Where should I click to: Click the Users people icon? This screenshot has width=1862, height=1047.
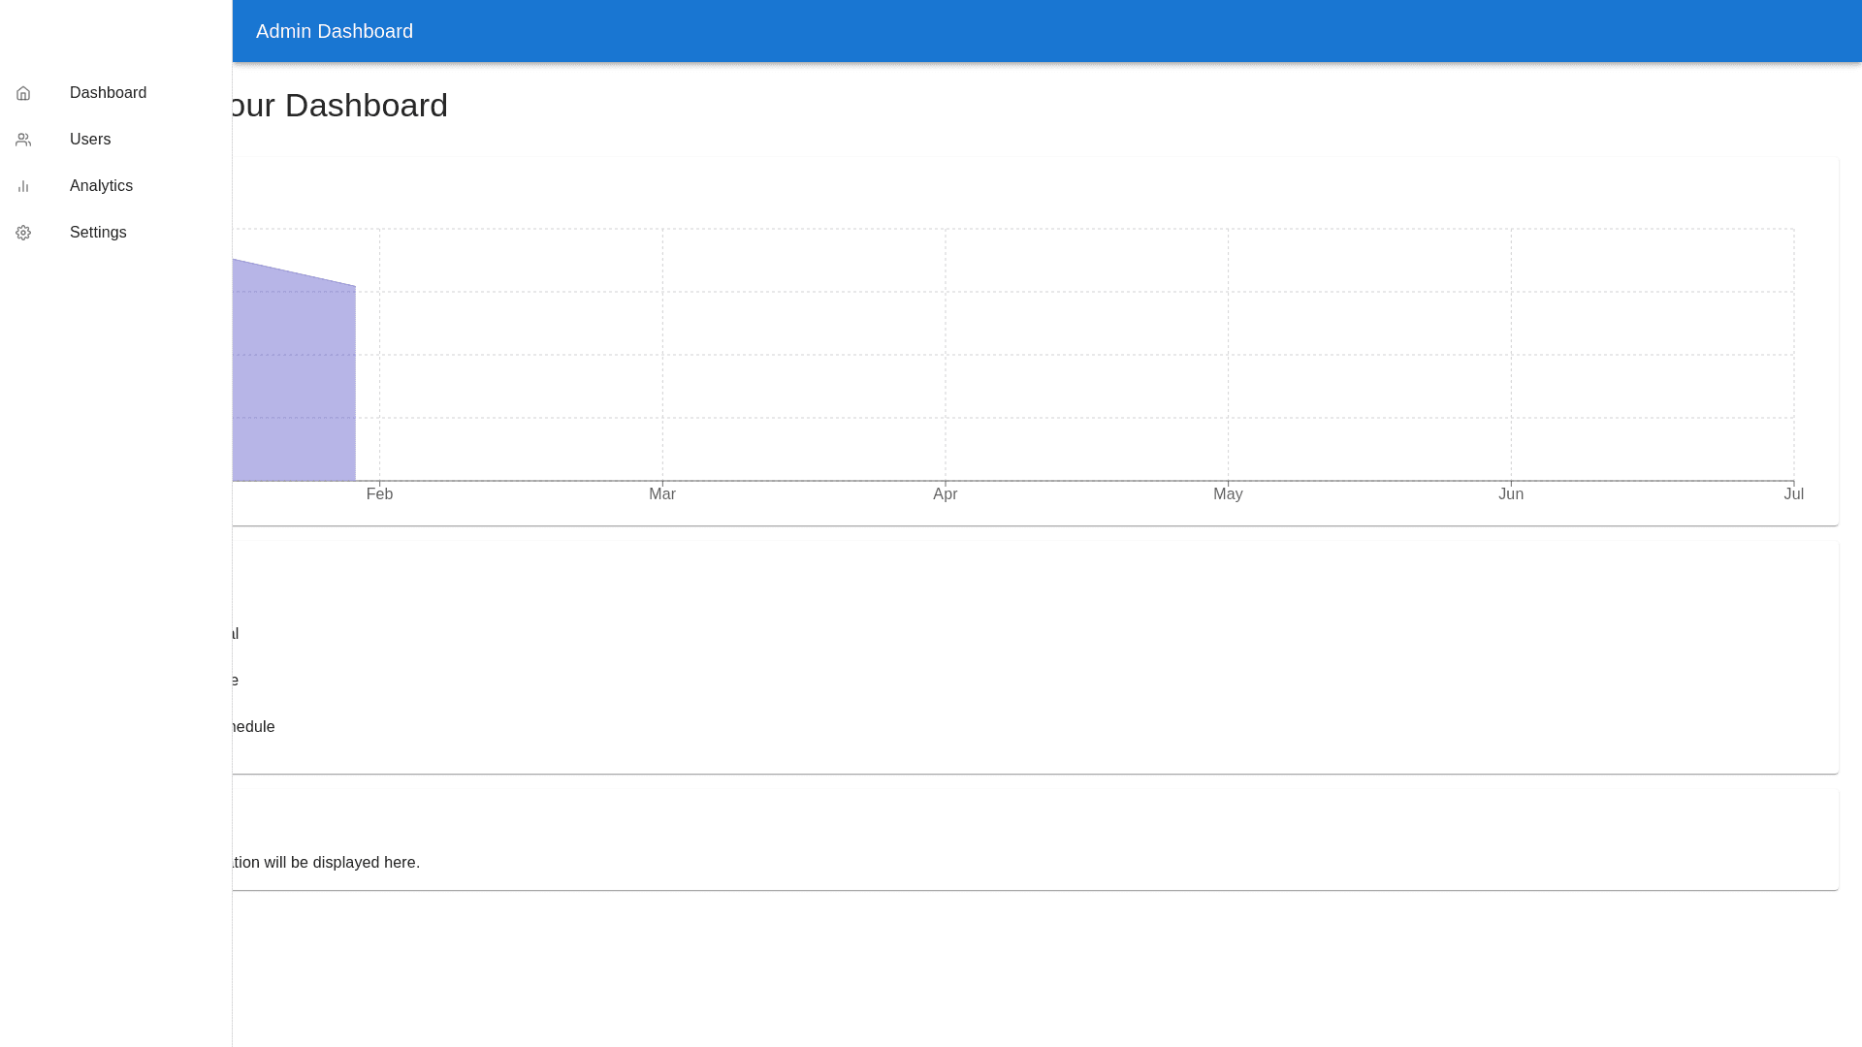pyautogui.click(x=23, y=140)
